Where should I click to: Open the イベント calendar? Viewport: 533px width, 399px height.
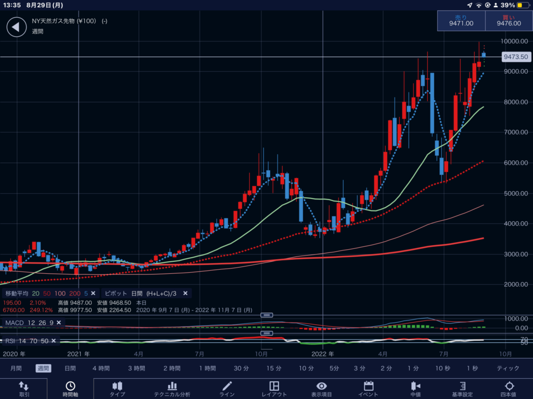[x=369, y=389]
